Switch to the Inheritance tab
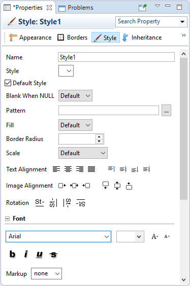This screenshot has height=286, width=190. coord(142,38)
